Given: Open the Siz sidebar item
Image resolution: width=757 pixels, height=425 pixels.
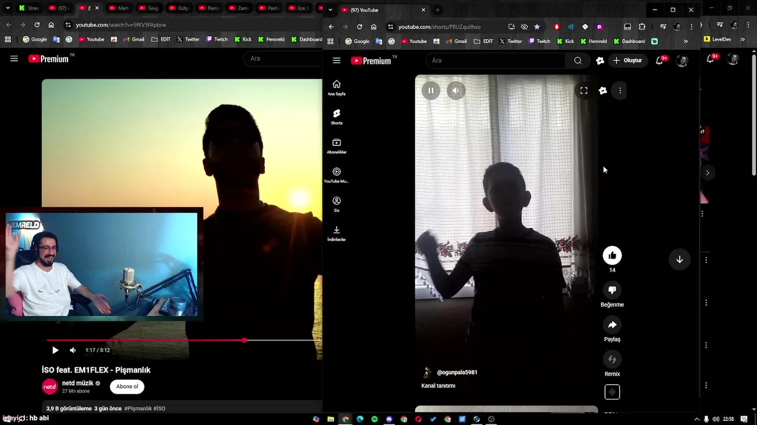Looking at the screenshot, I should pos(337,204).
